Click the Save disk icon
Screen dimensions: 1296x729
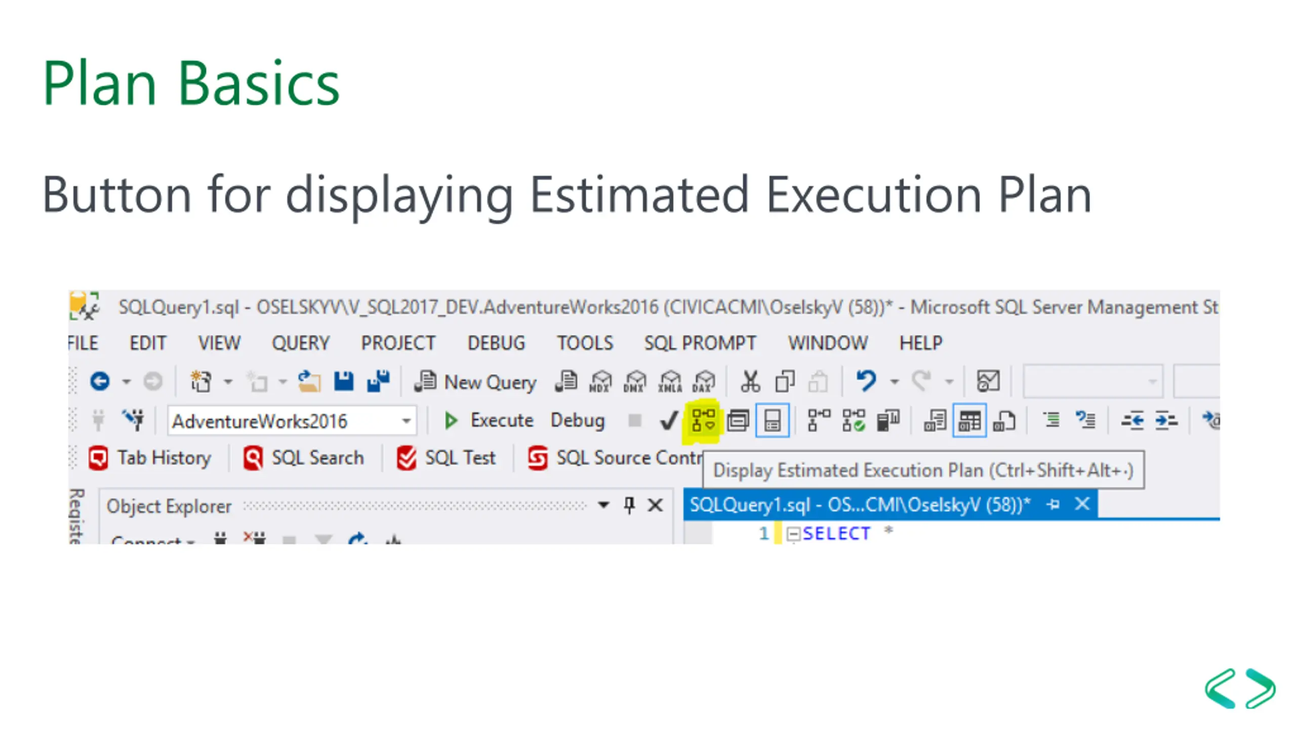[344, 382]
